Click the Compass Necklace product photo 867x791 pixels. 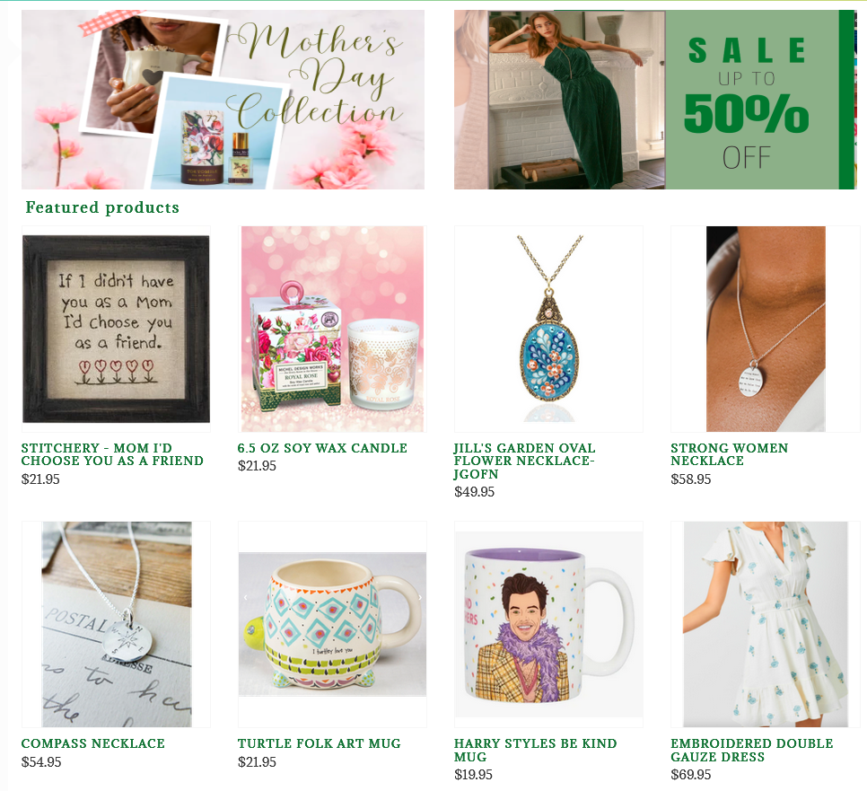click(x=116, y=624)
